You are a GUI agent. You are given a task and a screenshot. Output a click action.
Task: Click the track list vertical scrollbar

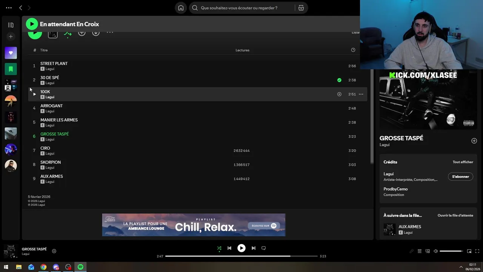[372, 117]
